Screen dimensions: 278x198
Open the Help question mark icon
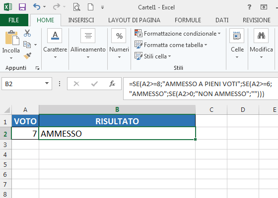point(249,7)
